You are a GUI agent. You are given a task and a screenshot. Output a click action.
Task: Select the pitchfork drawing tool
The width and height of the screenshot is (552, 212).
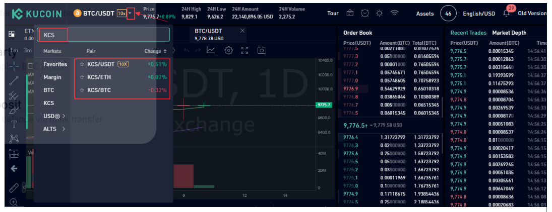[14, 96]
